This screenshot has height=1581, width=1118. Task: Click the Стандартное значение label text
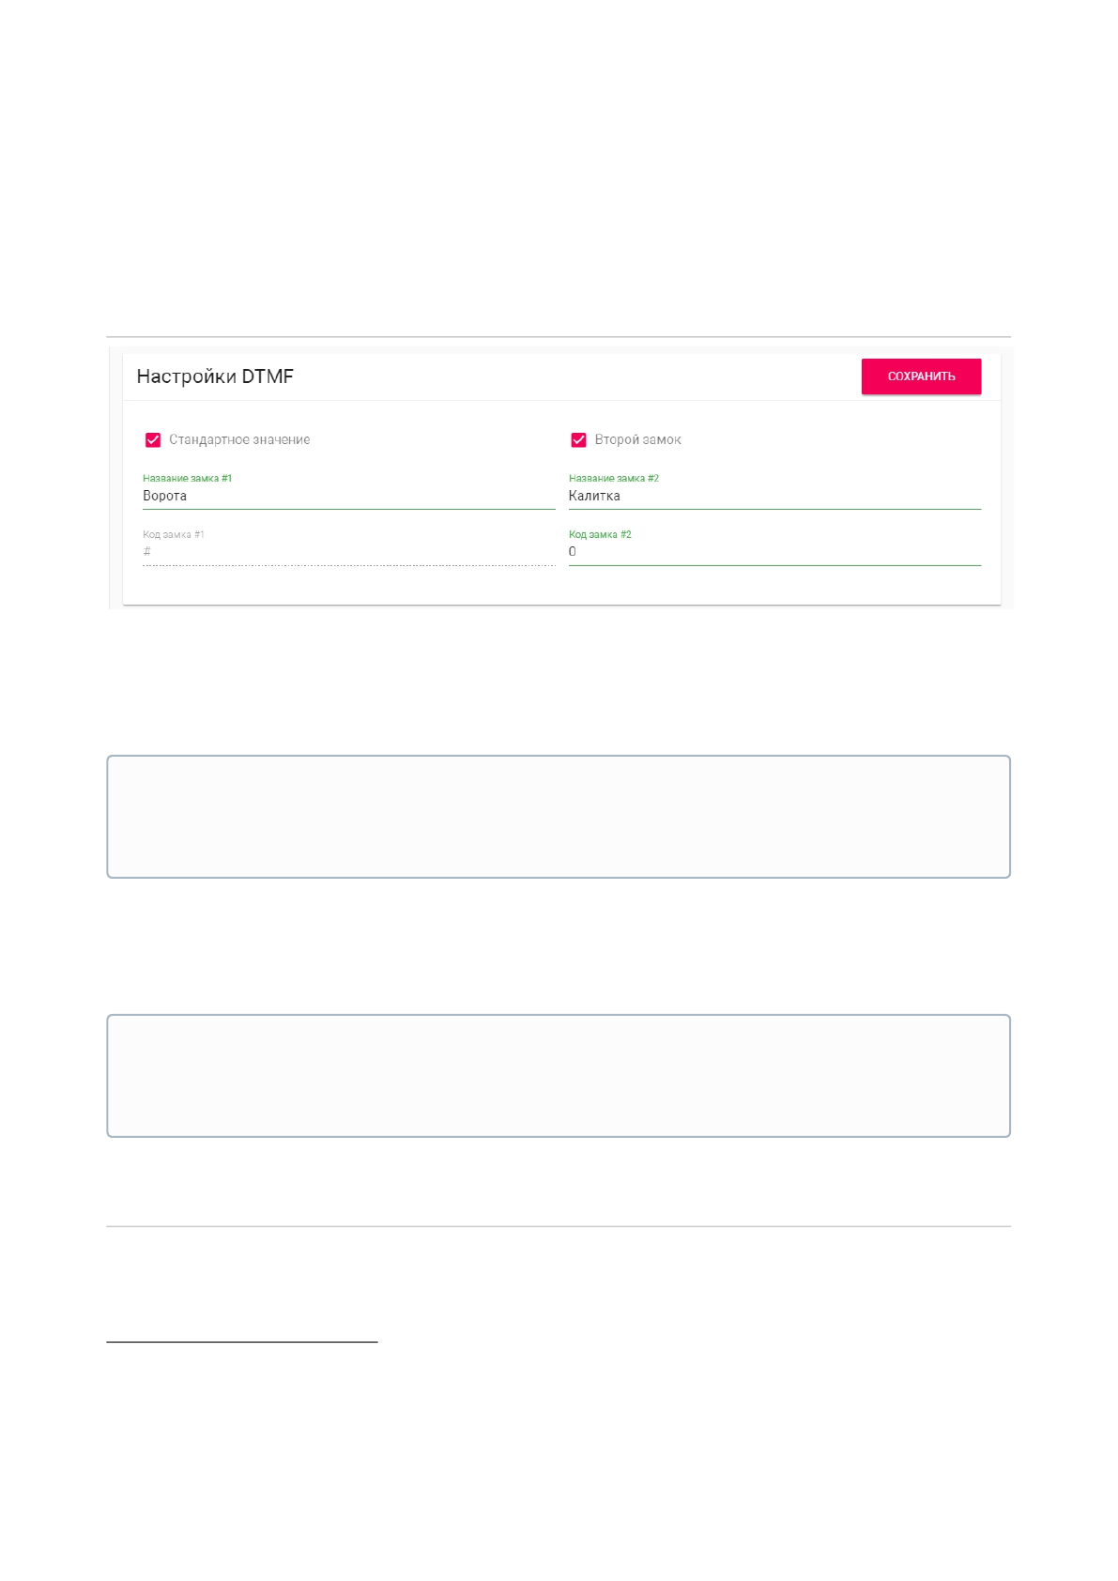239,439
